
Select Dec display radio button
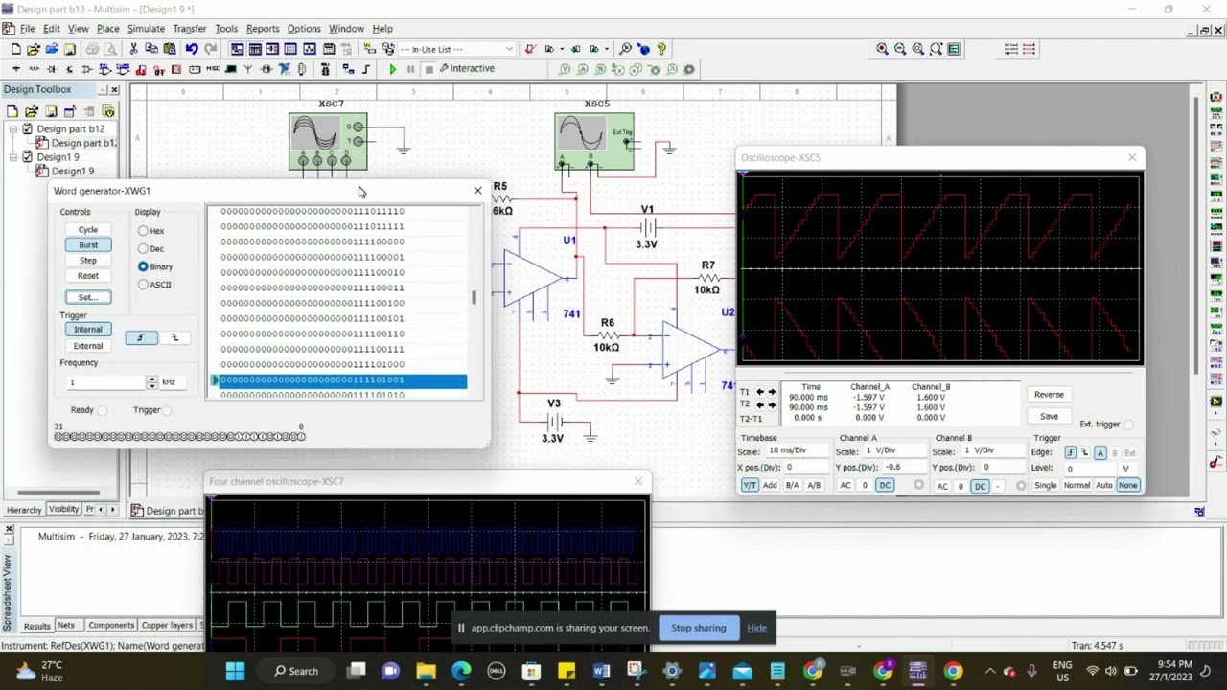143,249
